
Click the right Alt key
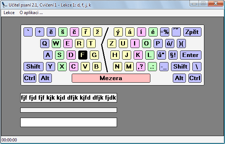coord(179,78)
